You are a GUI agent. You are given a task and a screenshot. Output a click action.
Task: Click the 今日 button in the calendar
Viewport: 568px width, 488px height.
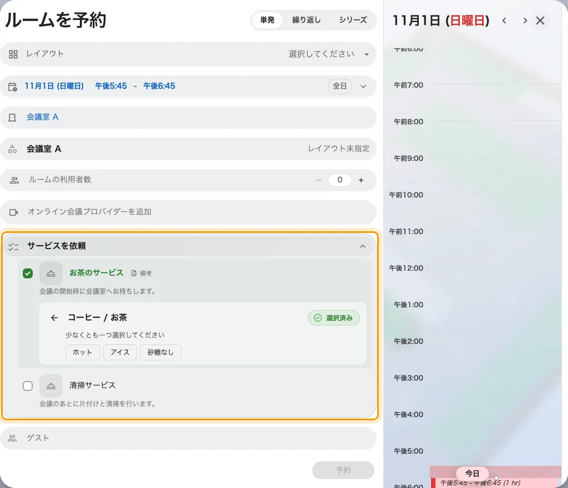pos(473,474)
